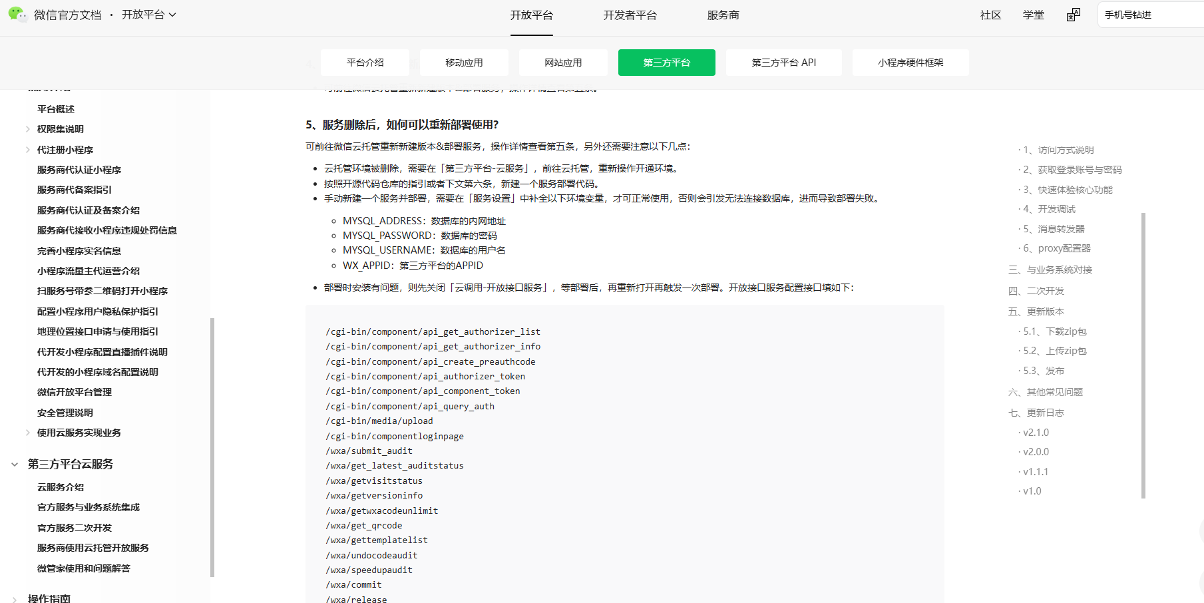1204x603 pixels.
Task: Go to the 社区 link
Action: coord(991,15)
